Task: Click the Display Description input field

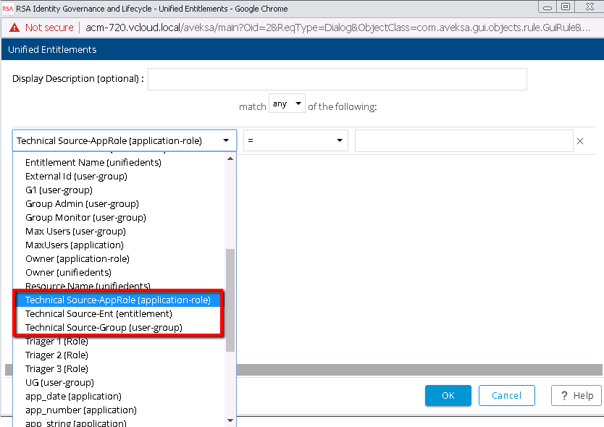Action: pos(337,80)
